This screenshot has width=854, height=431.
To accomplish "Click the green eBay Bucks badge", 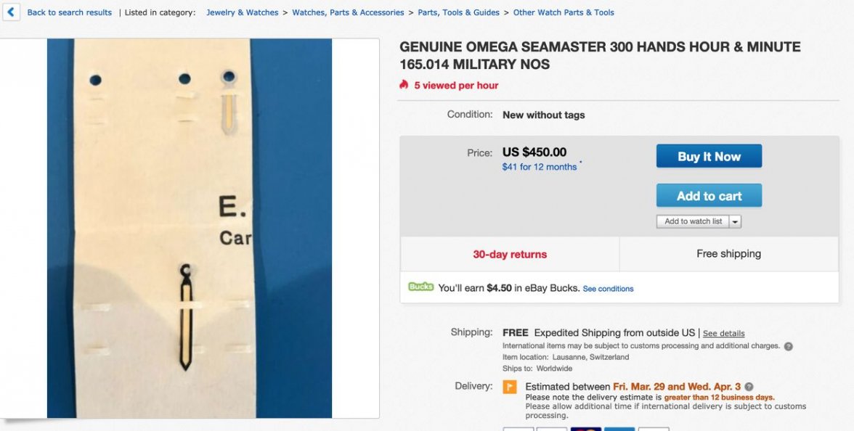I will (x=420, y=287).
